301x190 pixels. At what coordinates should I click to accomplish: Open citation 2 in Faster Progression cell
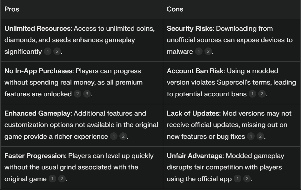click(x=62, y=179)
